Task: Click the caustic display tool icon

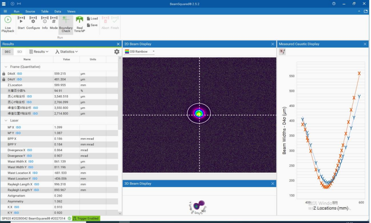Action: (x=282, y=52)
